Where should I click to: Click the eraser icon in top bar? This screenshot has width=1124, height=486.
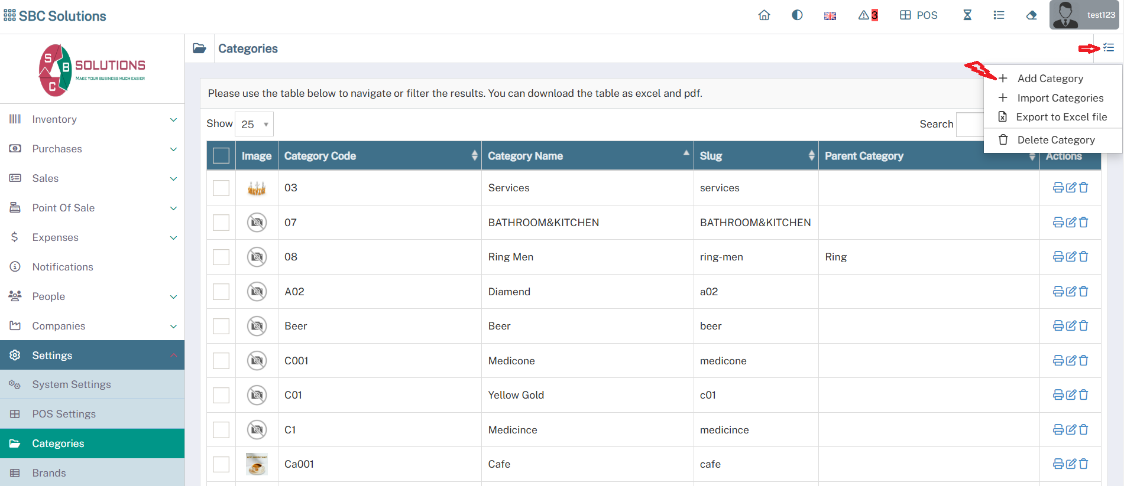(x=1031, y=15)
